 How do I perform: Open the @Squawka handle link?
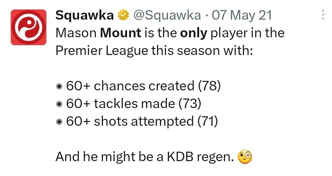click(x=167, y=15)
